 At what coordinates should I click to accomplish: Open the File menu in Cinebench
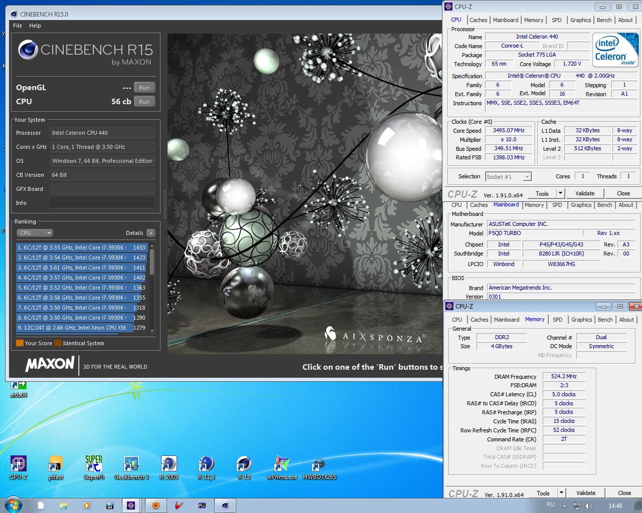[18, 26]
